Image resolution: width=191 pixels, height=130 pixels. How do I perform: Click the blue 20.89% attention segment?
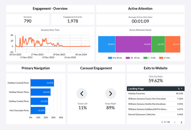tap(107, 44)
